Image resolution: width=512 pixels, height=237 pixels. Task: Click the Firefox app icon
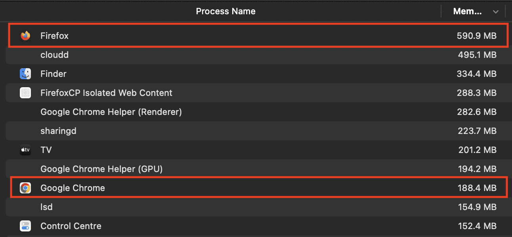pyautogui.click(x=25, y=36)
